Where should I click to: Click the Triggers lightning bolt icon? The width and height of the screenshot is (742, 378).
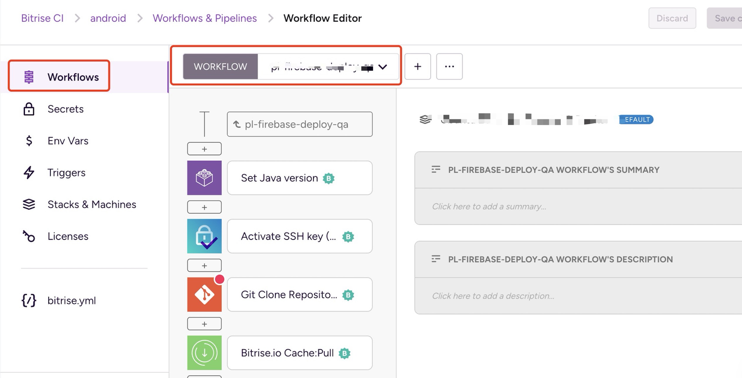pos(29,172)
